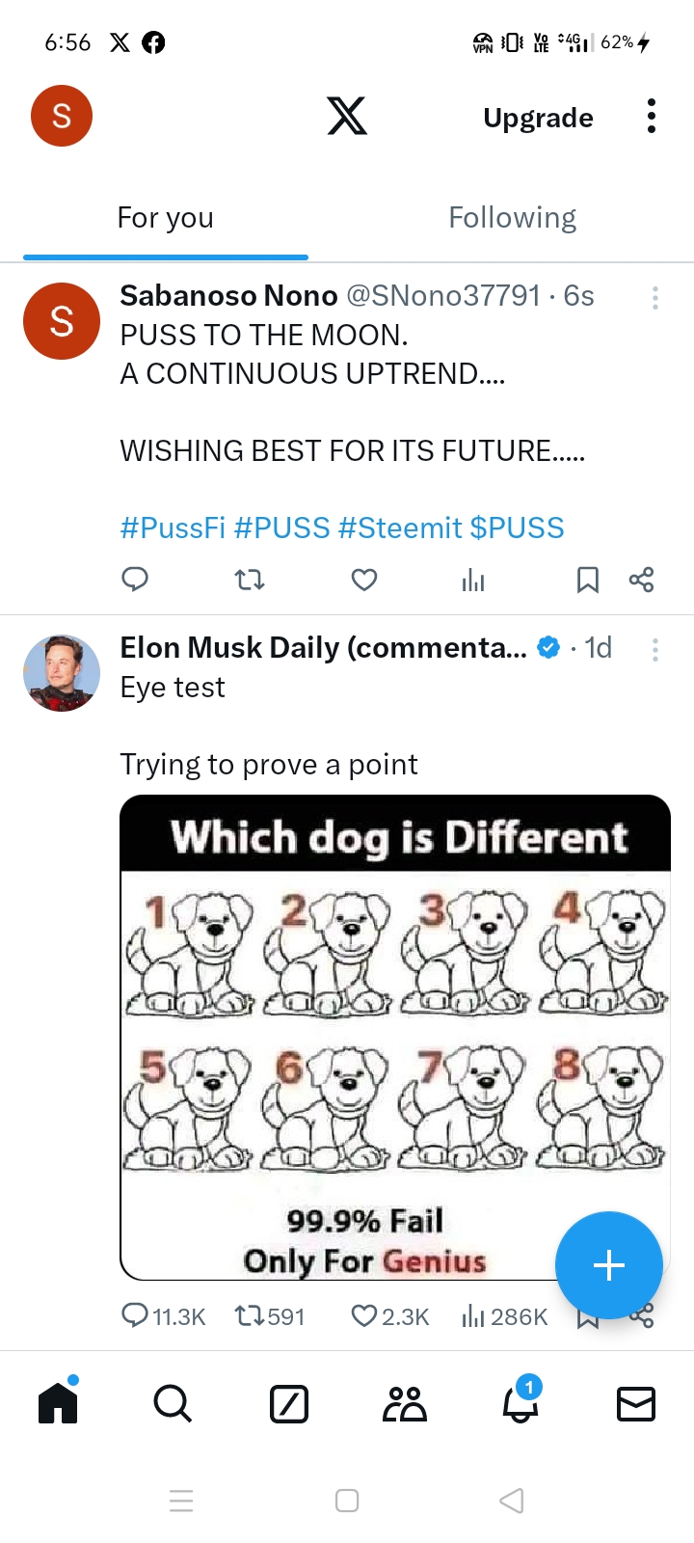Screen dimensions: 694x1543
Task: Open Notifications with the bell icon
Action: click(x=520, y=1404)
